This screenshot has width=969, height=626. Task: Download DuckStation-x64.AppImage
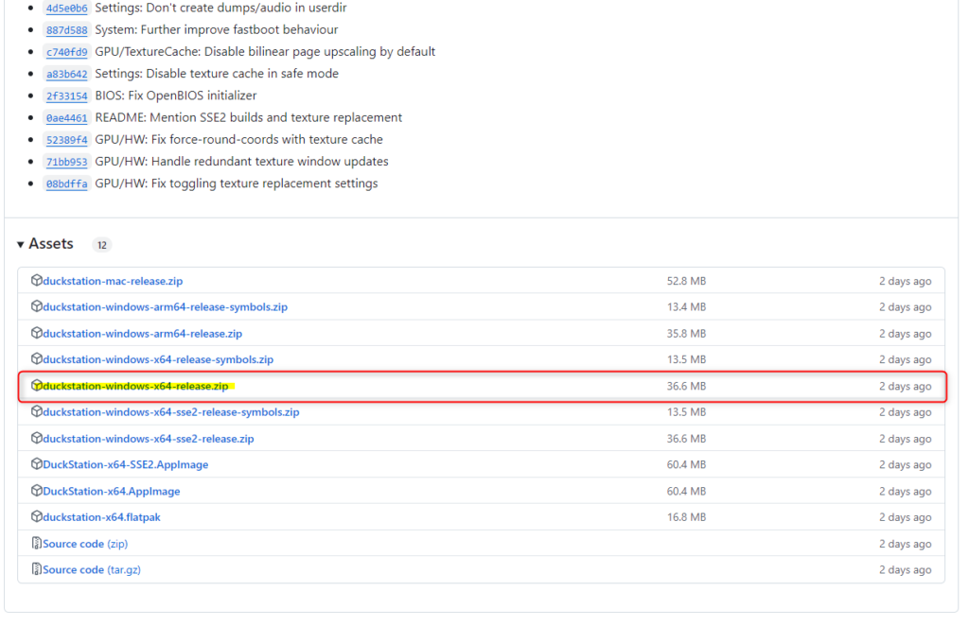tap(112, 491)
